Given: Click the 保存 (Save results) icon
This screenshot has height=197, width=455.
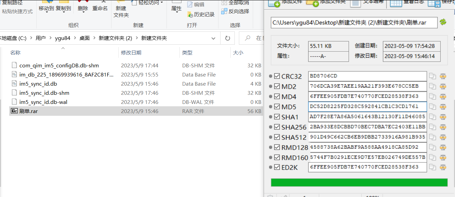Looking at the screenshot, I should coord(434,4).
